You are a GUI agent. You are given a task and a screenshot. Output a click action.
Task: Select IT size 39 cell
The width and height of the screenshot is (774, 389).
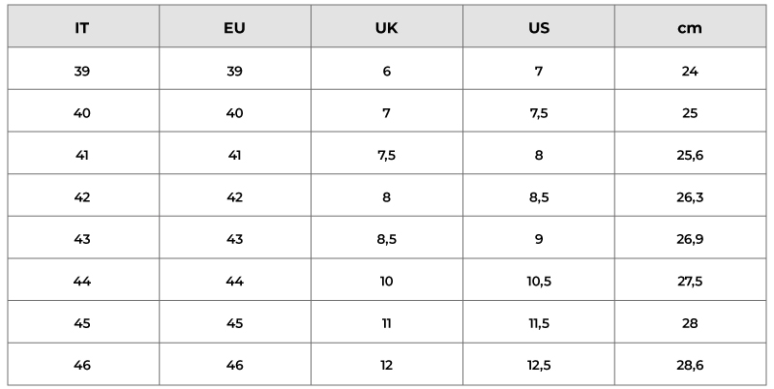[83, 69]
